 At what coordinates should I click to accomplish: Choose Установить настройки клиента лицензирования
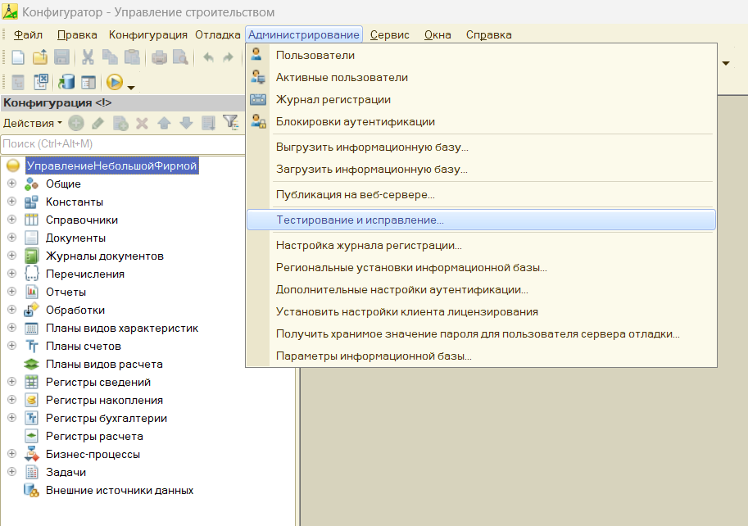pos(482,312)
